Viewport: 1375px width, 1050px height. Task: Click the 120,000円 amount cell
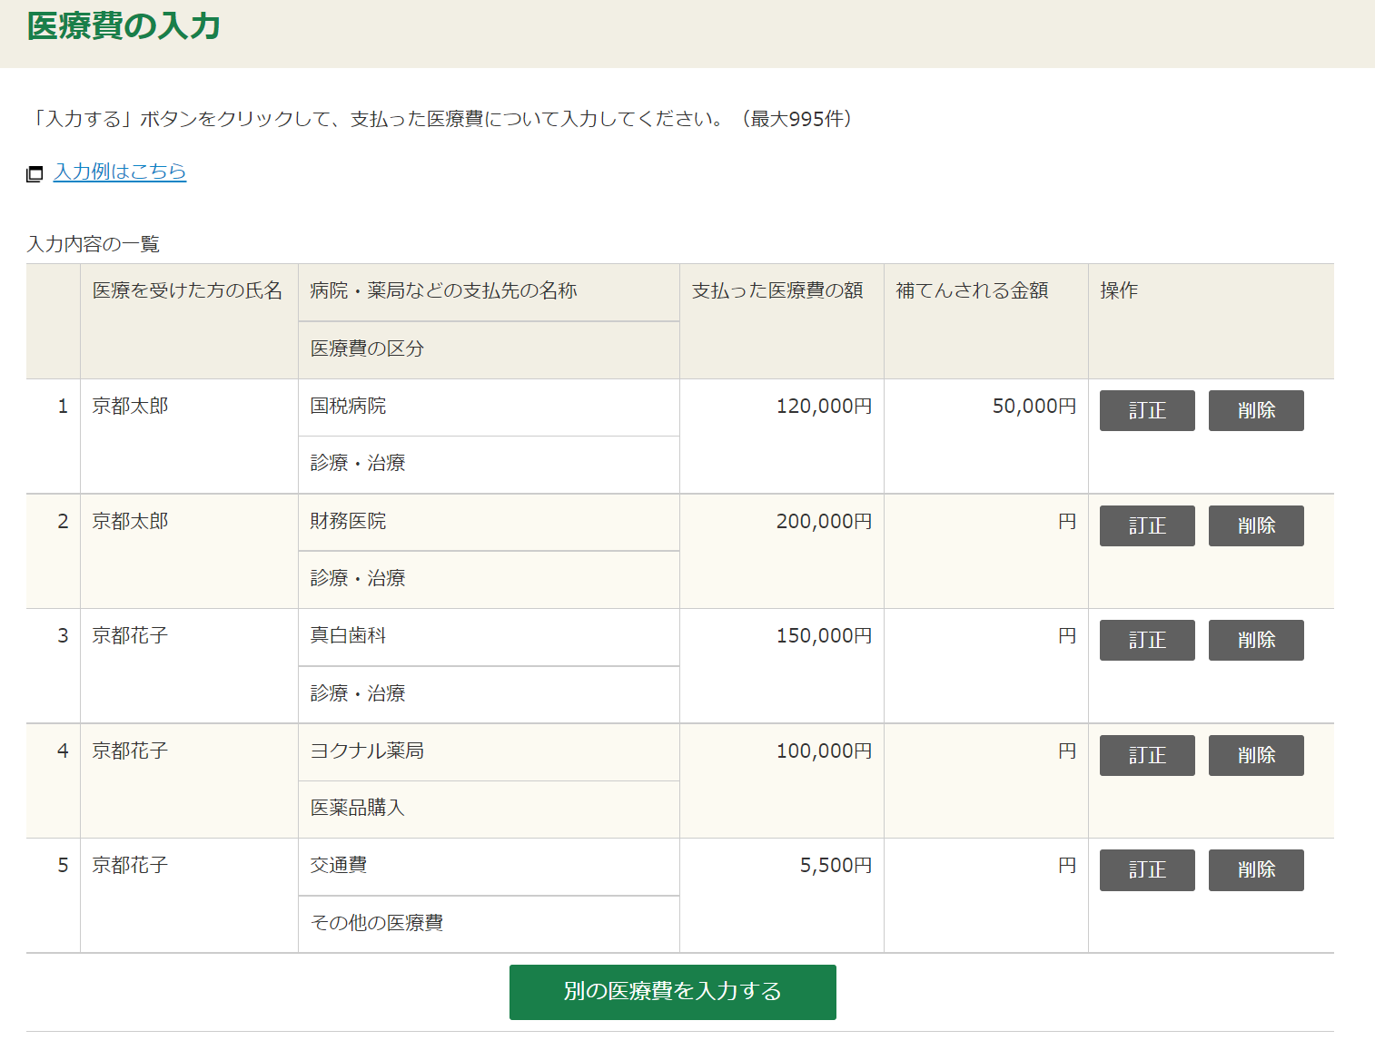tap(823, 407)
